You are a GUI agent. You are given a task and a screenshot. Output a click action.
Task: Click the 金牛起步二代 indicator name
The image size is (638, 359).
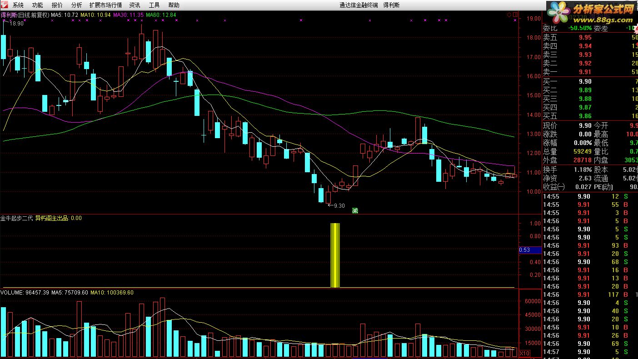(x=17, y=218)
